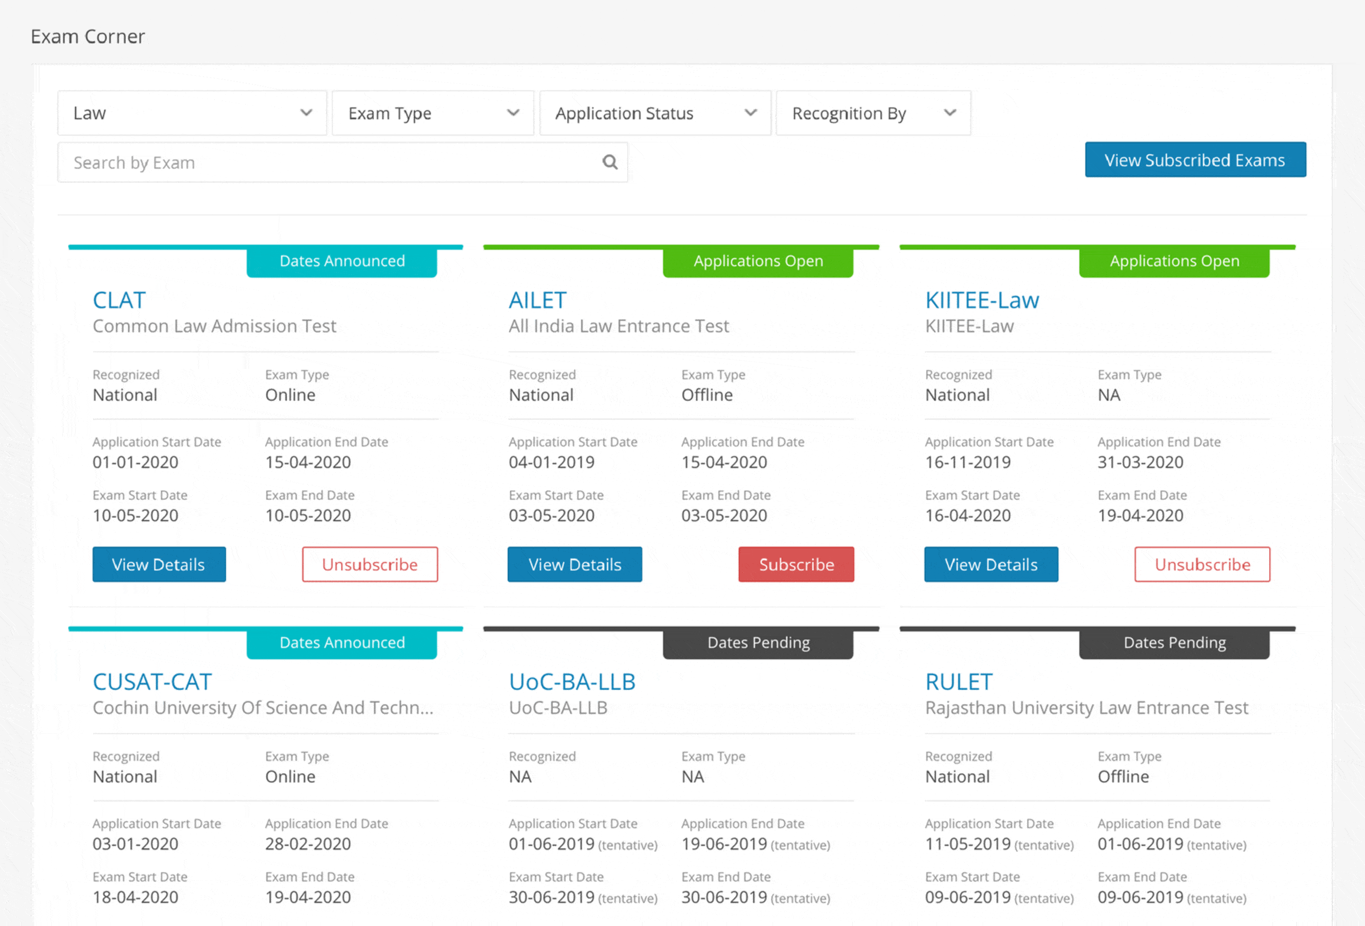
Task: Focus the Search by Exam field
Action: (329, 162)
